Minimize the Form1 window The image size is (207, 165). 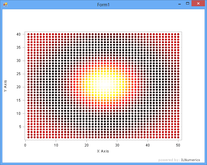tap(179, 4)
